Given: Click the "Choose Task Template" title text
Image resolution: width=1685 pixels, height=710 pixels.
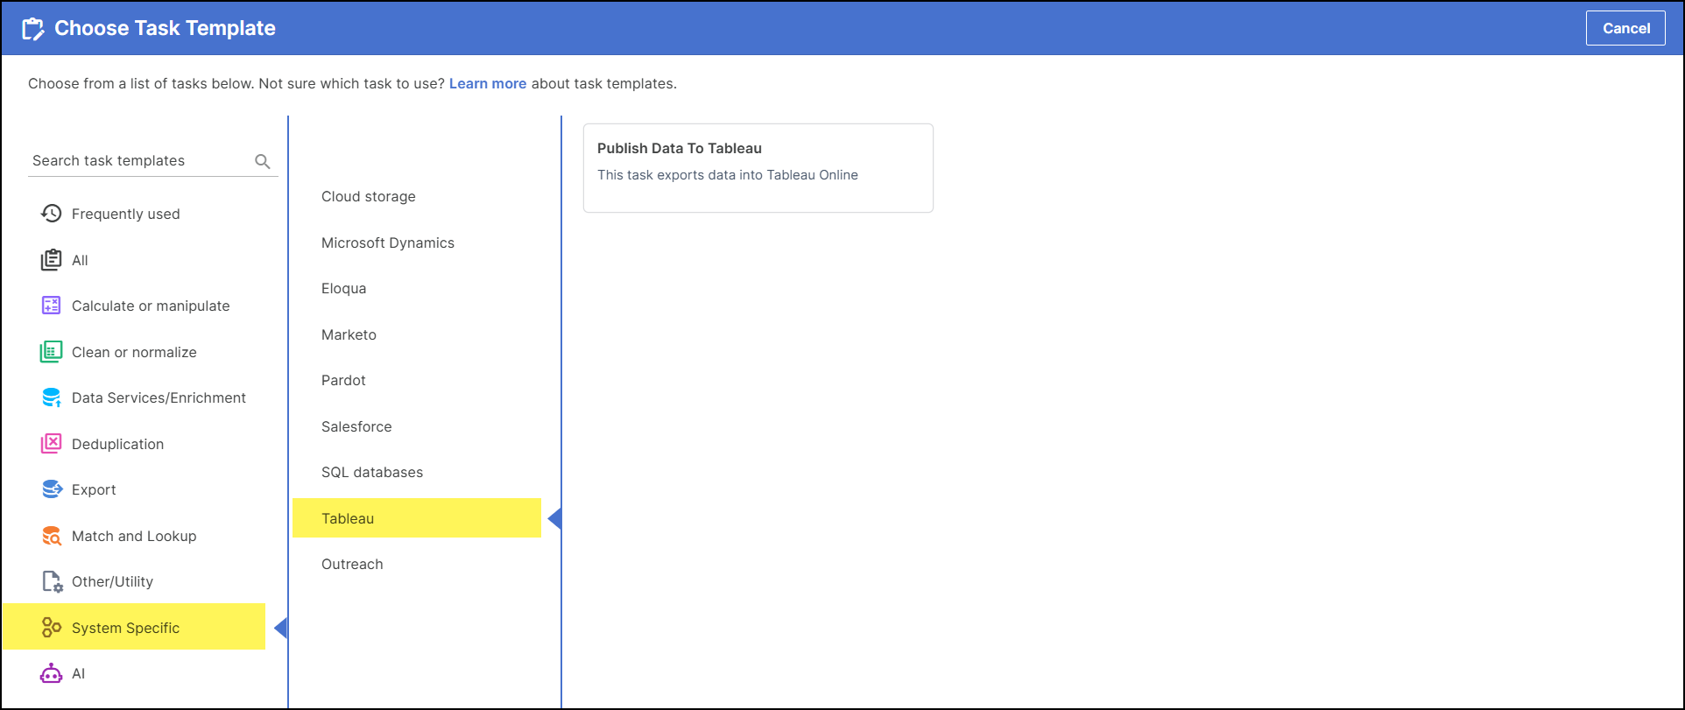Looking at the screenshot, I should pos(165,28).
